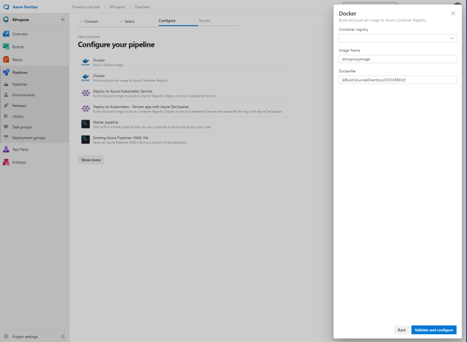Close the Docker panel
467x342 pixels.
(x=453, y=13)
